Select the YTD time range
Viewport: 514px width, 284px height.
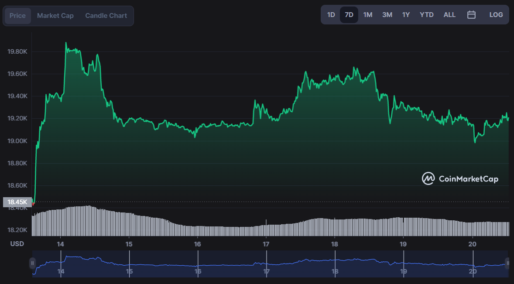coord(426,15)
